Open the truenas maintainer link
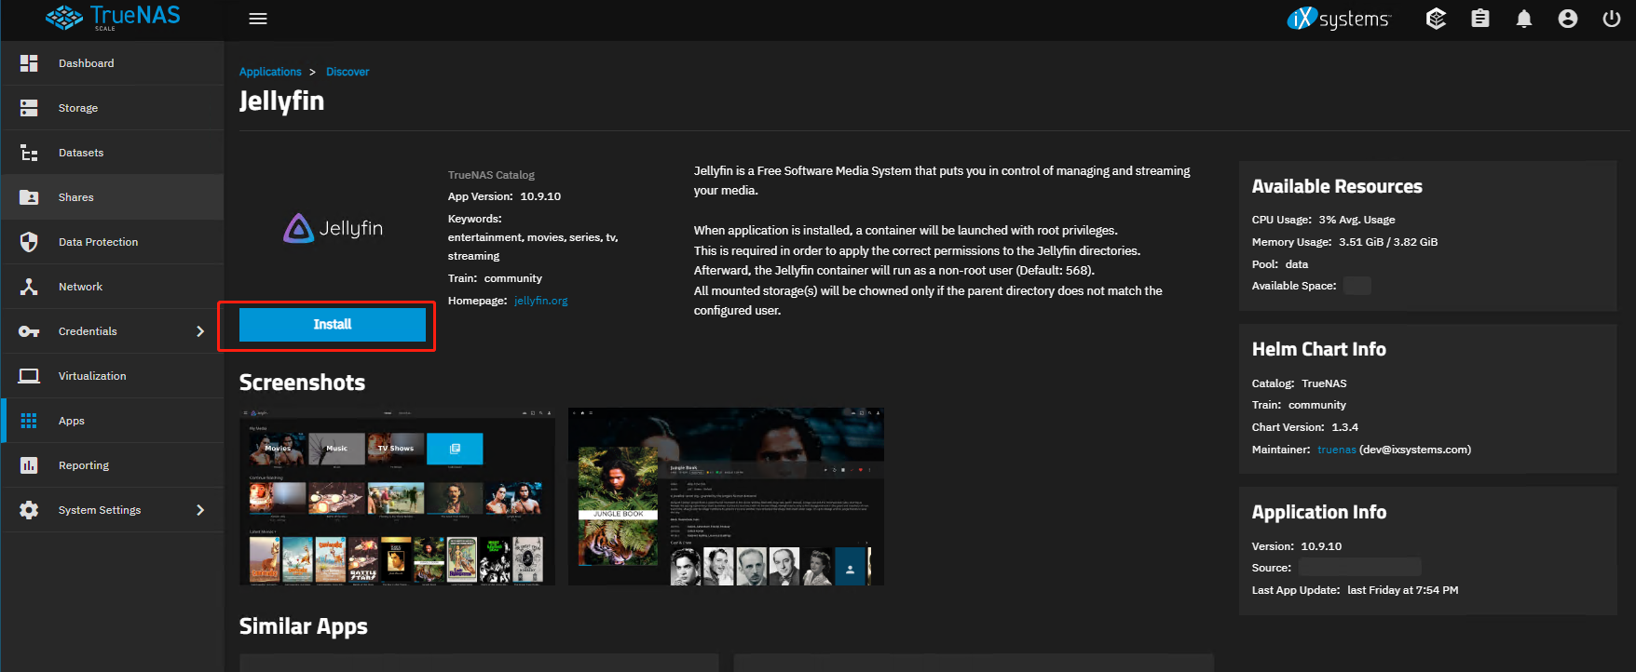The image size is (1636, 672). pos(1336,450)
